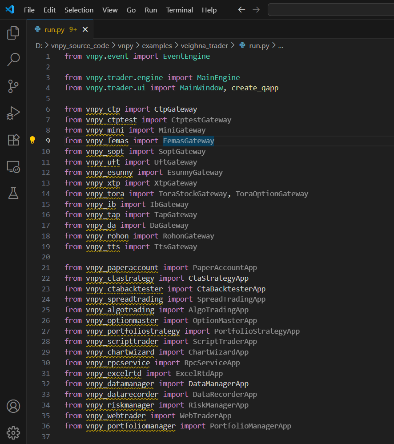Click ToraStockGateway on line 14
This screenshot has width=394, height=444.
[x=193, y=194]
